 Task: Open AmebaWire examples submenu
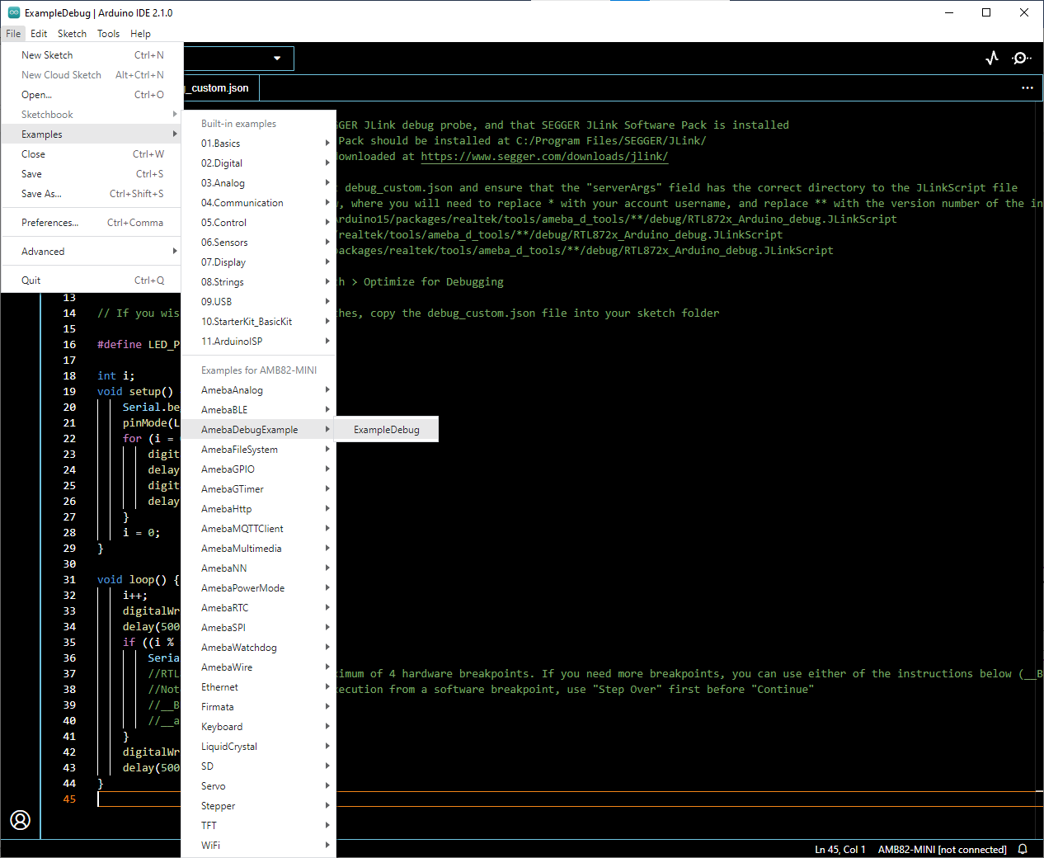(x=259, y=667)
